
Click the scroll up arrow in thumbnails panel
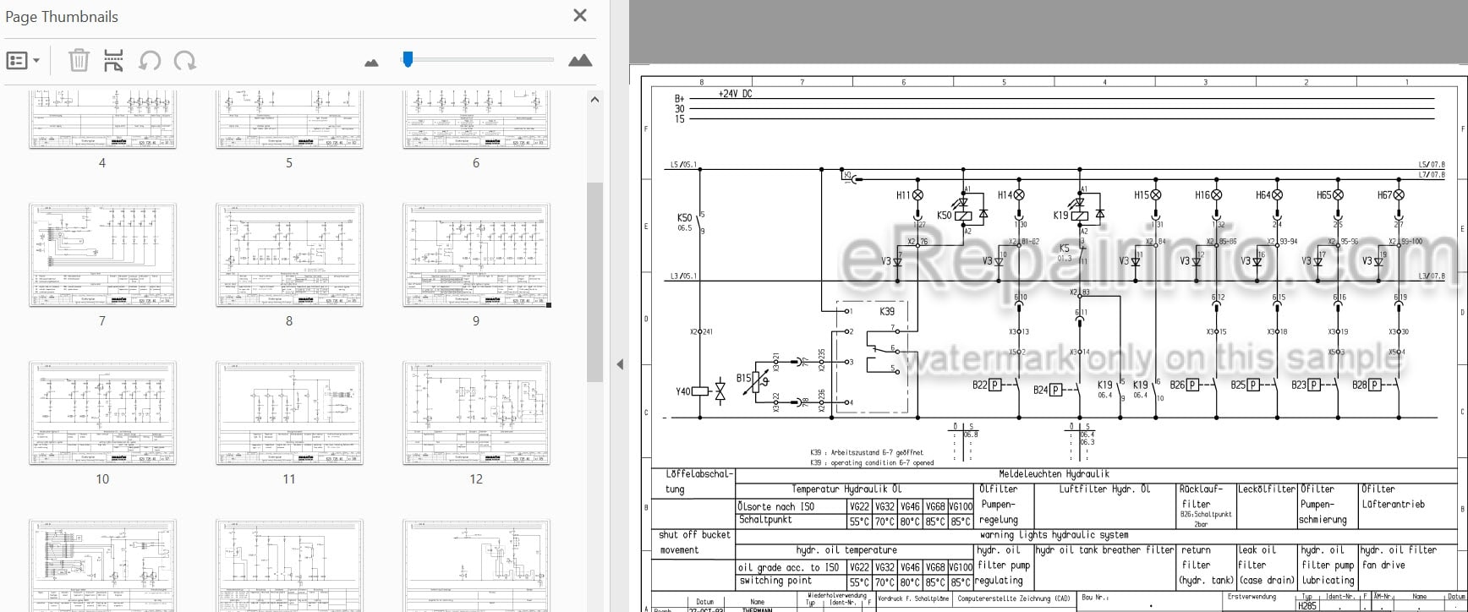pyautogui.click(x=594, y=100)
